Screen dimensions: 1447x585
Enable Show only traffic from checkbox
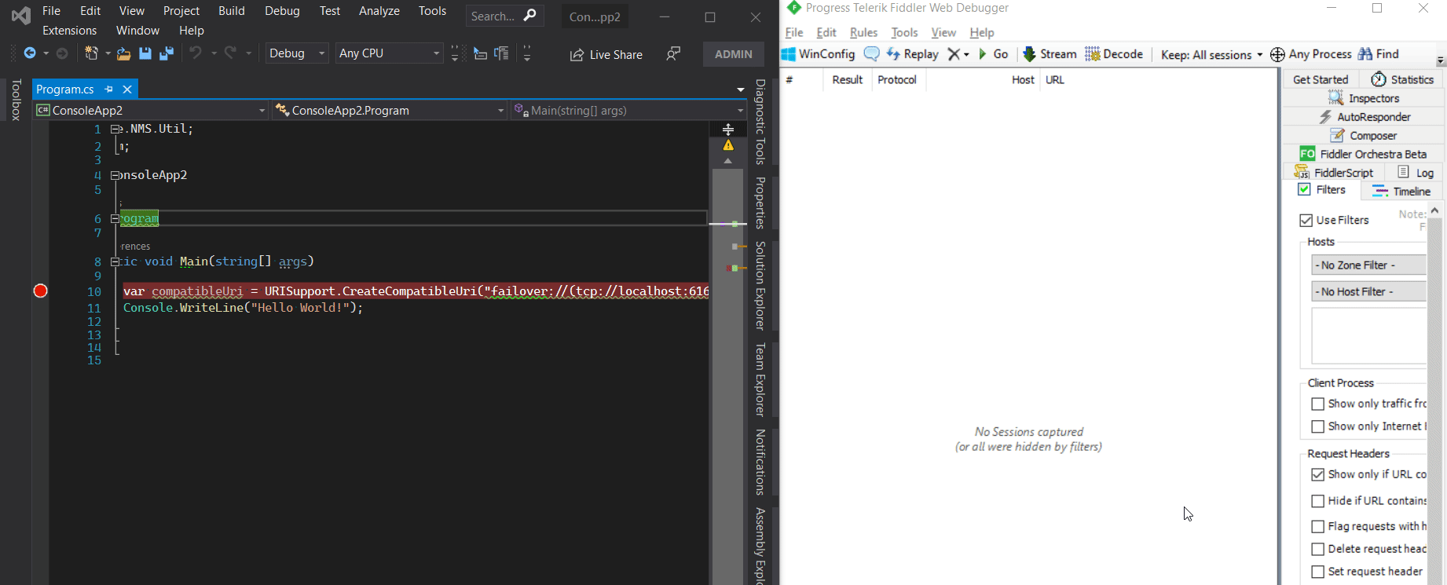(x=1318, y=404)
